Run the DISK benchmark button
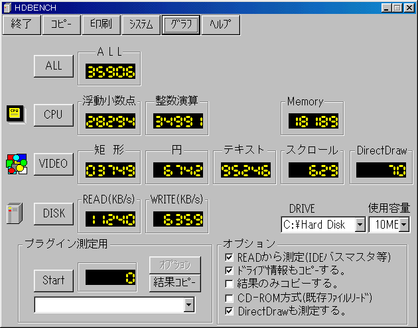This screenshot has height=328, width=418. 54,213
